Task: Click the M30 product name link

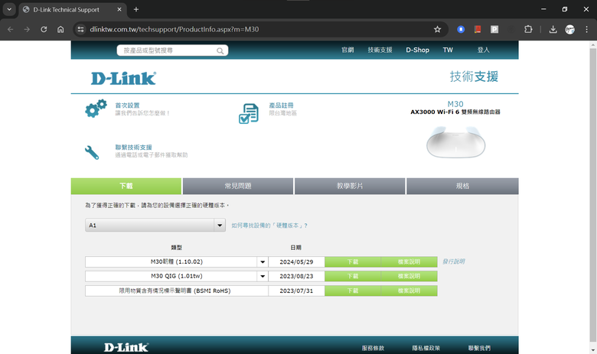Action: [x=455, y=104]
